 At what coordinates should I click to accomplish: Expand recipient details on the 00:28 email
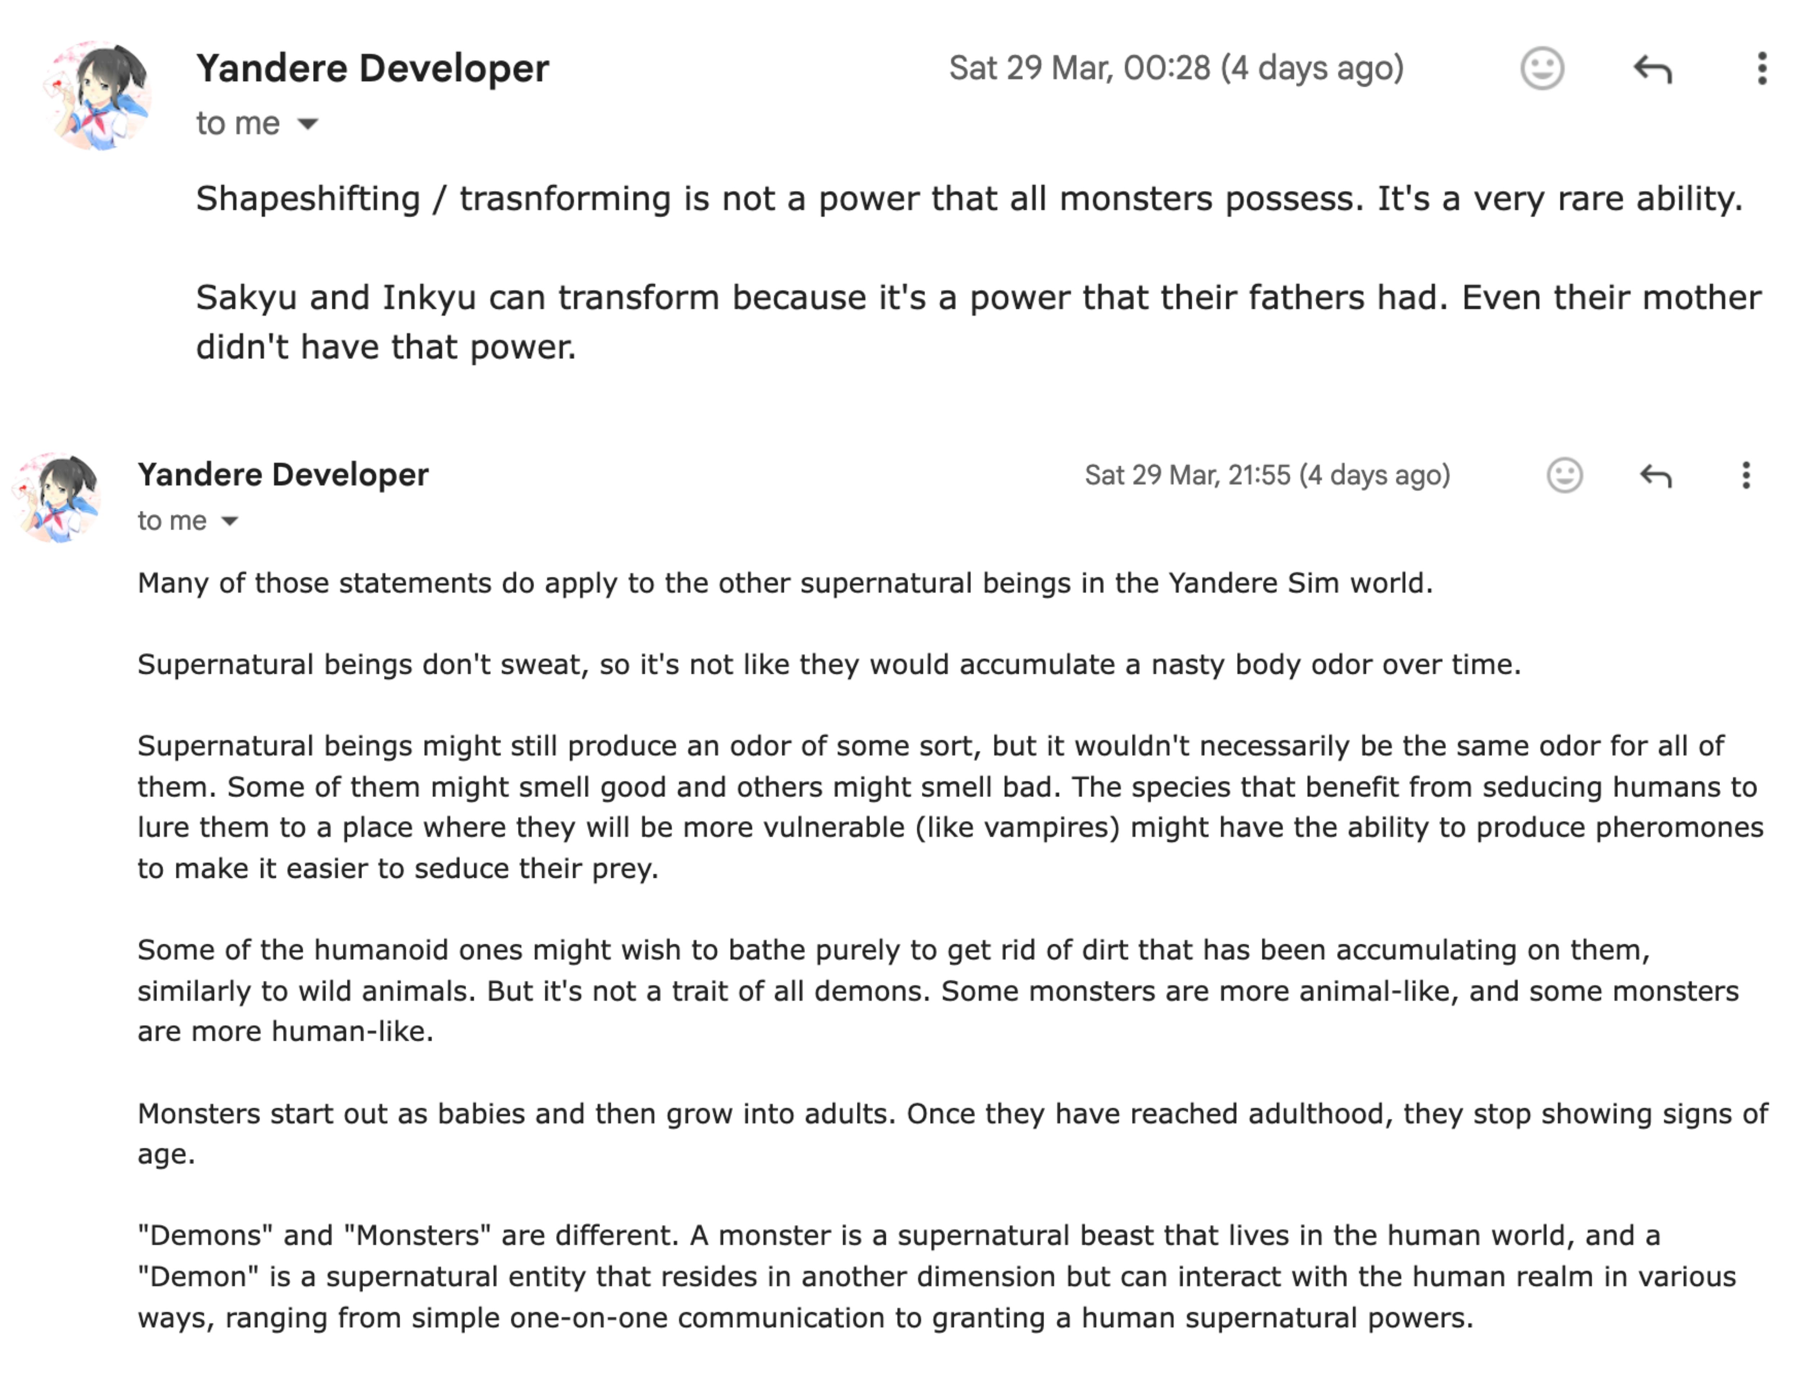(308, 124)
